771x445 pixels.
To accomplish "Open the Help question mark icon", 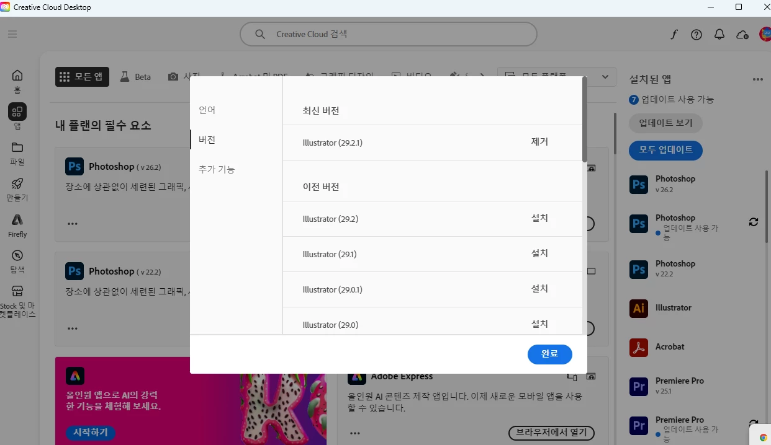I will (x=697, y=35).
